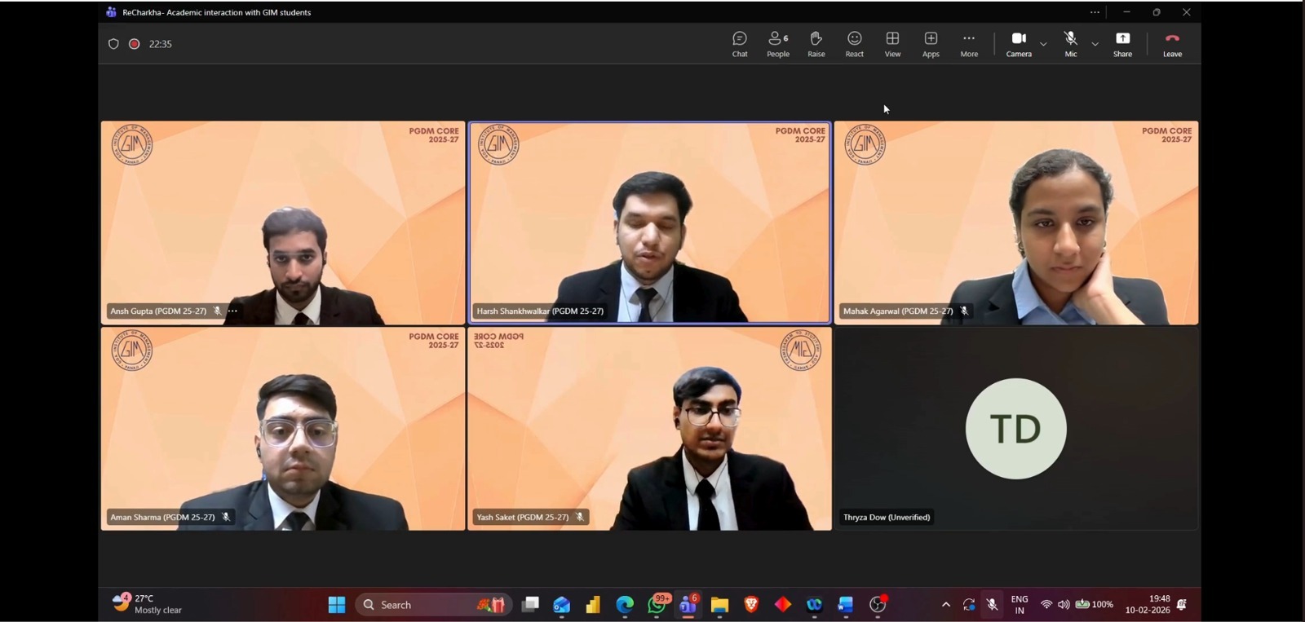The width and height of the screenshot is (1305, 622).
Task: Expand the Mic options arrow
Action: coord(1095,44)
